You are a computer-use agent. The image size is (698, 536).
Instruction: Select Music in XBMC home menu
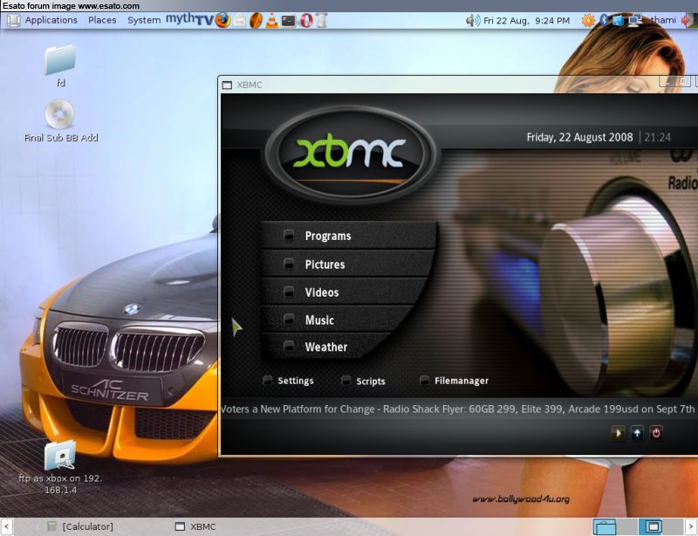point(336,320)
